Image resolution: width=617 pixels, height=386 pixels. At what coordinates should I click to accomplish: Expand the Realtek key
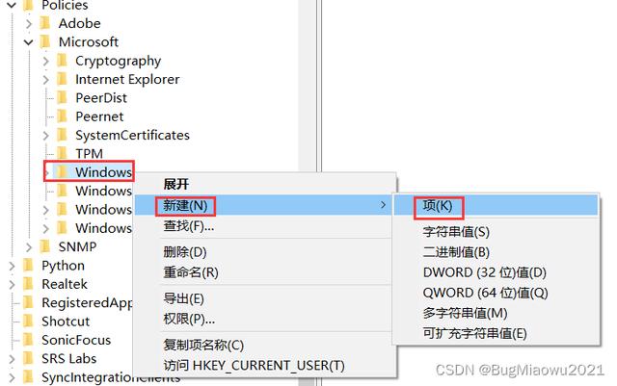coord(12,284)
